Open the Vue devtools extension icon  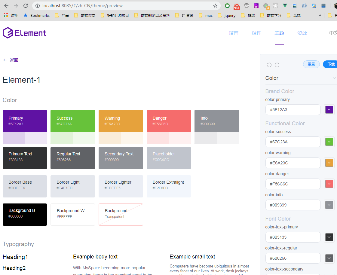click(285, 6)
